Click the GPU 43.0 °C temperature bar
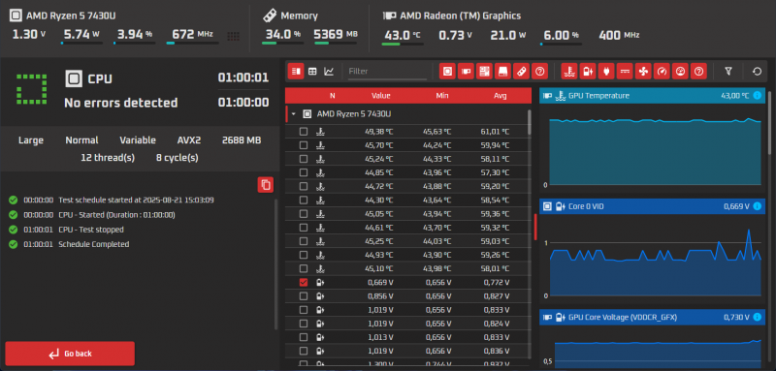 point(403,44)
